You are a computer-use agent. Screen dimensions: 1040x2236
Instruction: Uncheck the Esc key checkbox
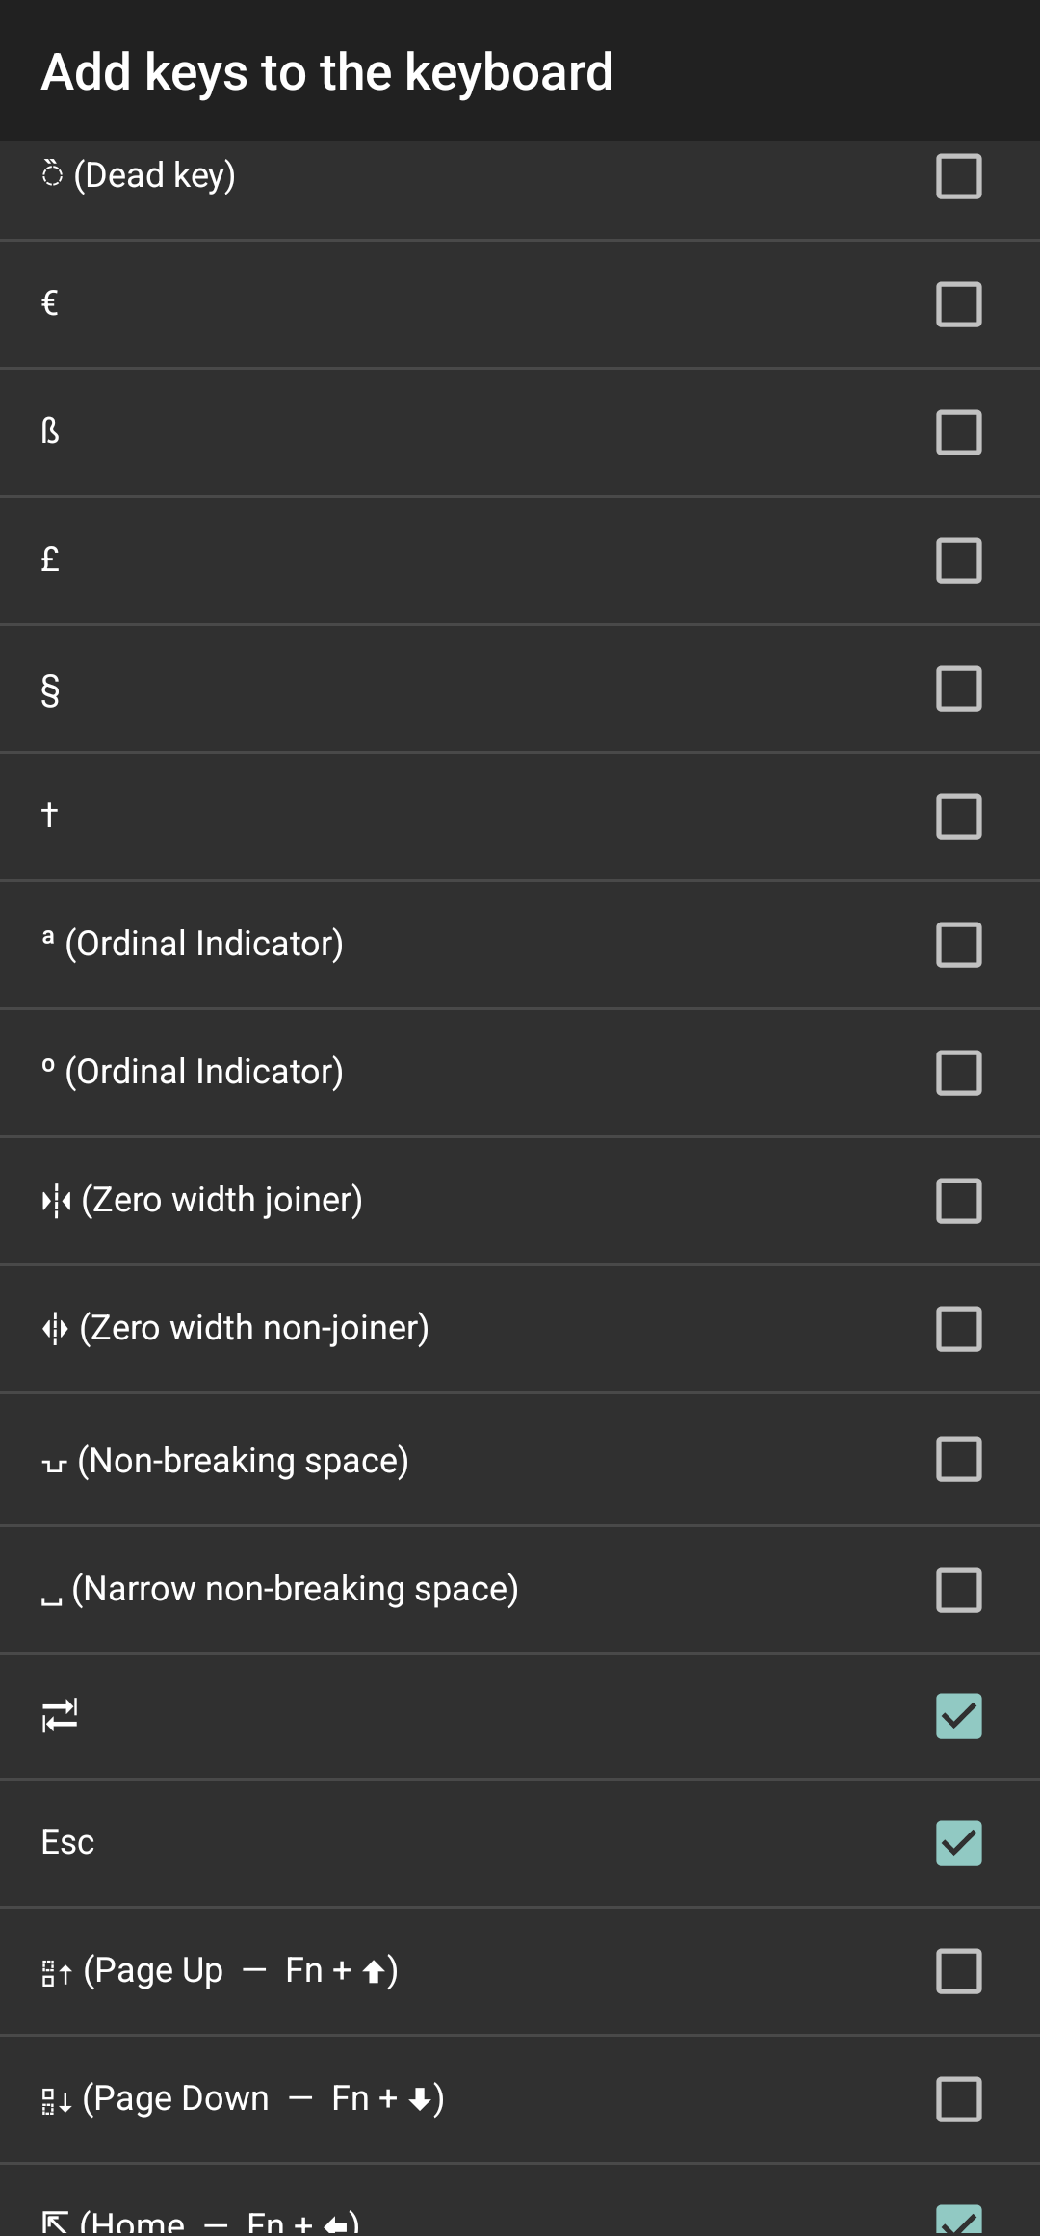(x=958, y=1842)
